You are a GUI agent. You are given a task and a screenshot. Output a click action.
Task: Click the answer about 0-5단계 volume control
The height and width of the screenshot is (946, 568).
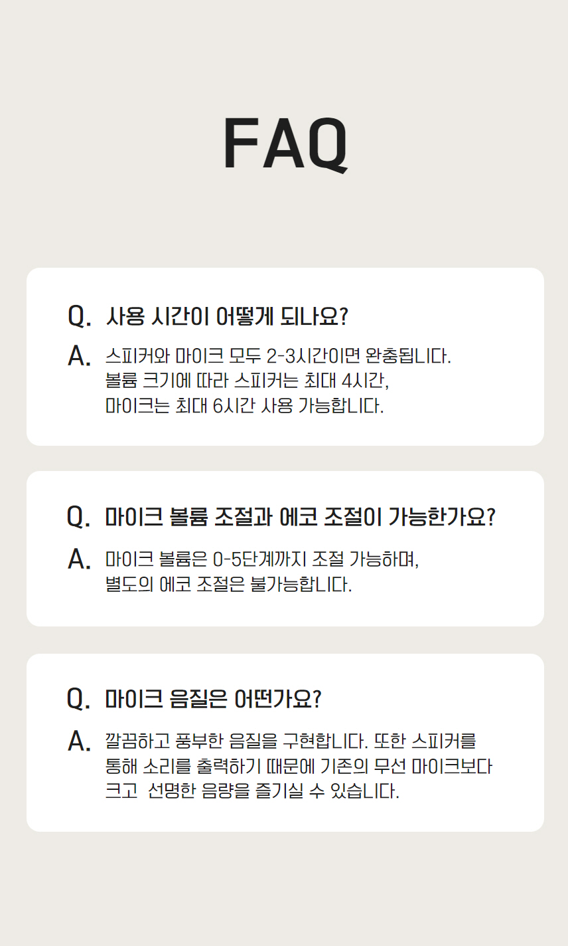point(263,559)
